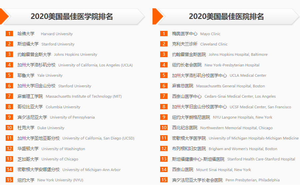Select the entry 华盛顿大学
The width and height of the screenshot is (300, 190).
coord(28,148)
